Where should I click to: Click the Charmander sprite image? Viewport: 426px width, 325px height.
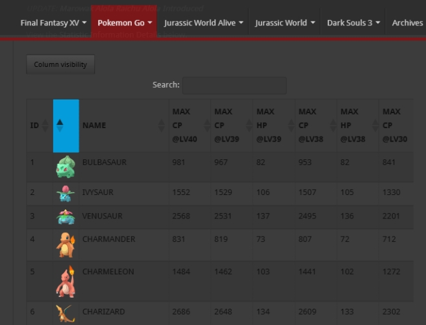click(x=66, y=244)
